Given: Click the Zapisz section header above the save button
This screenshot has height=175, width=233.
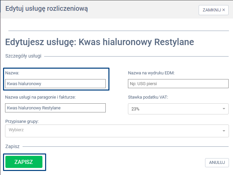Looking at the screenshot, I should [x=12, y=147].
